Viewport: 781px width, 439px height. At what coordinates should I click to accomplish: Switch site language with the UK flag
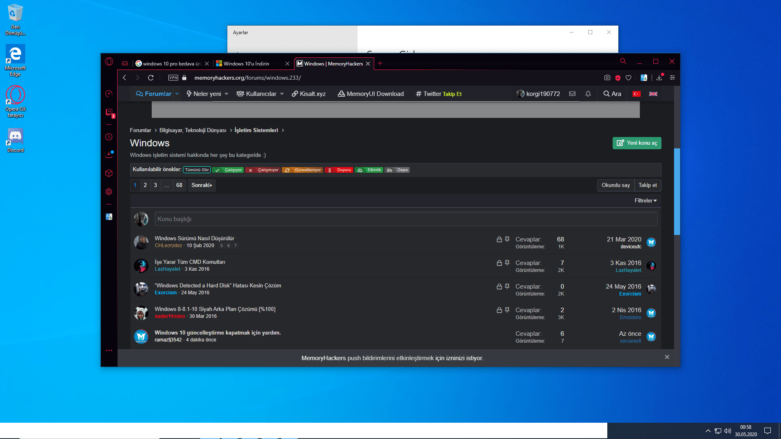[653, 94]
